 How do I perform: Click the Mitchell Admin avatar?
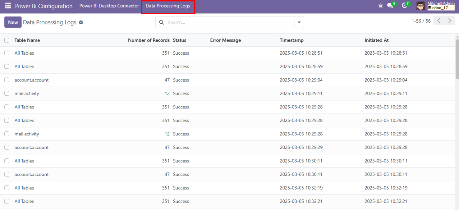pyautogui.click(x=421, y=6)
